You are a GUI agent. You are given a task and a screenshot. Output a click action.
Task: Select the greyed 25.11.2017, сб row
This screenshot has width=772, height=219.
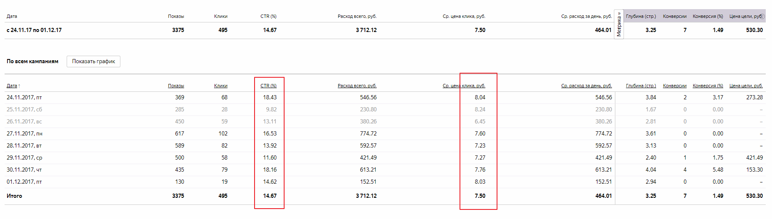click(x=24, y=109)
